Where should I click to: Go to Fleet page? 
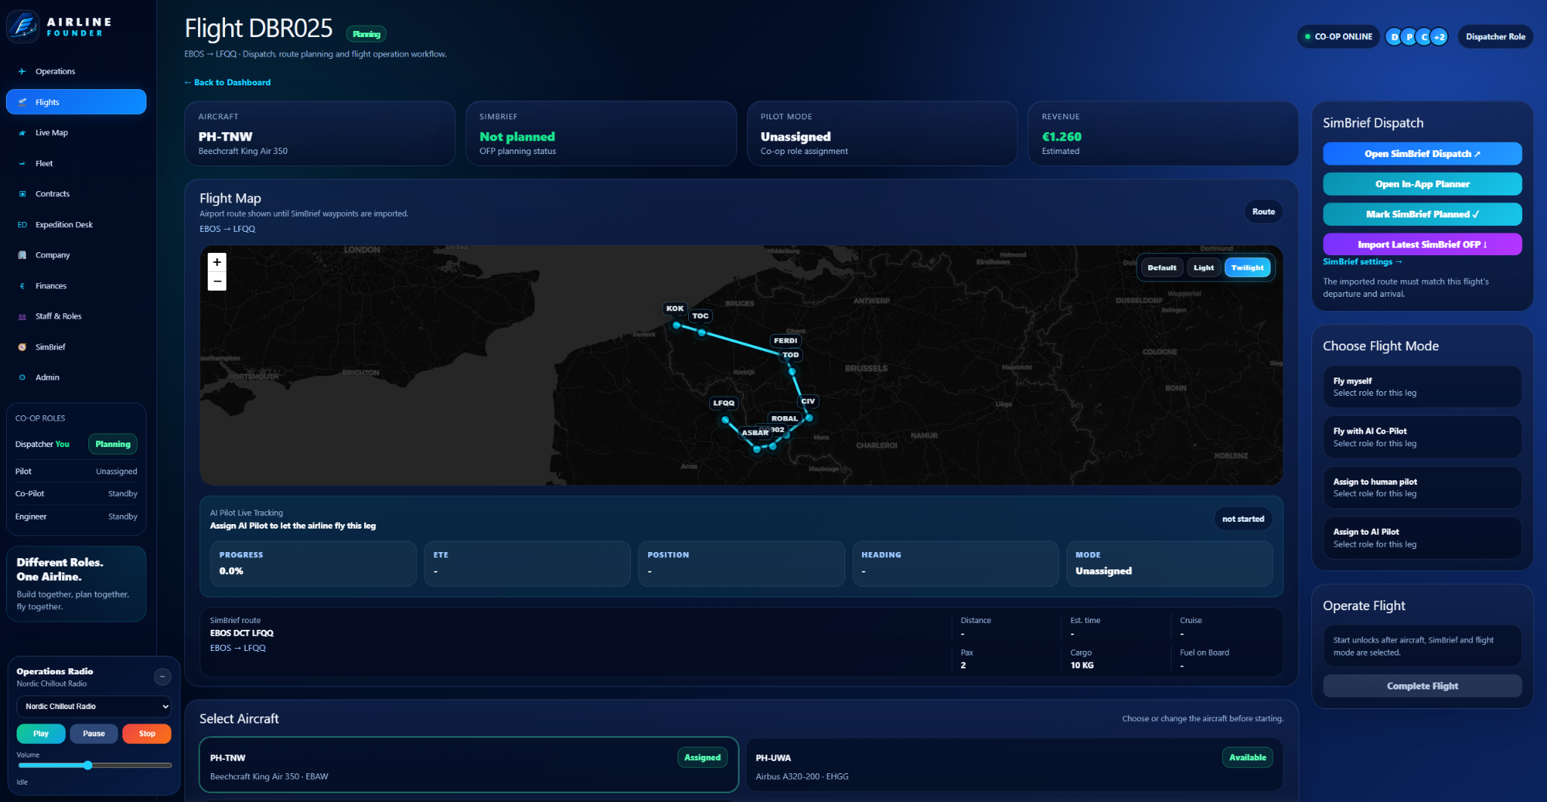pos(76,163)
